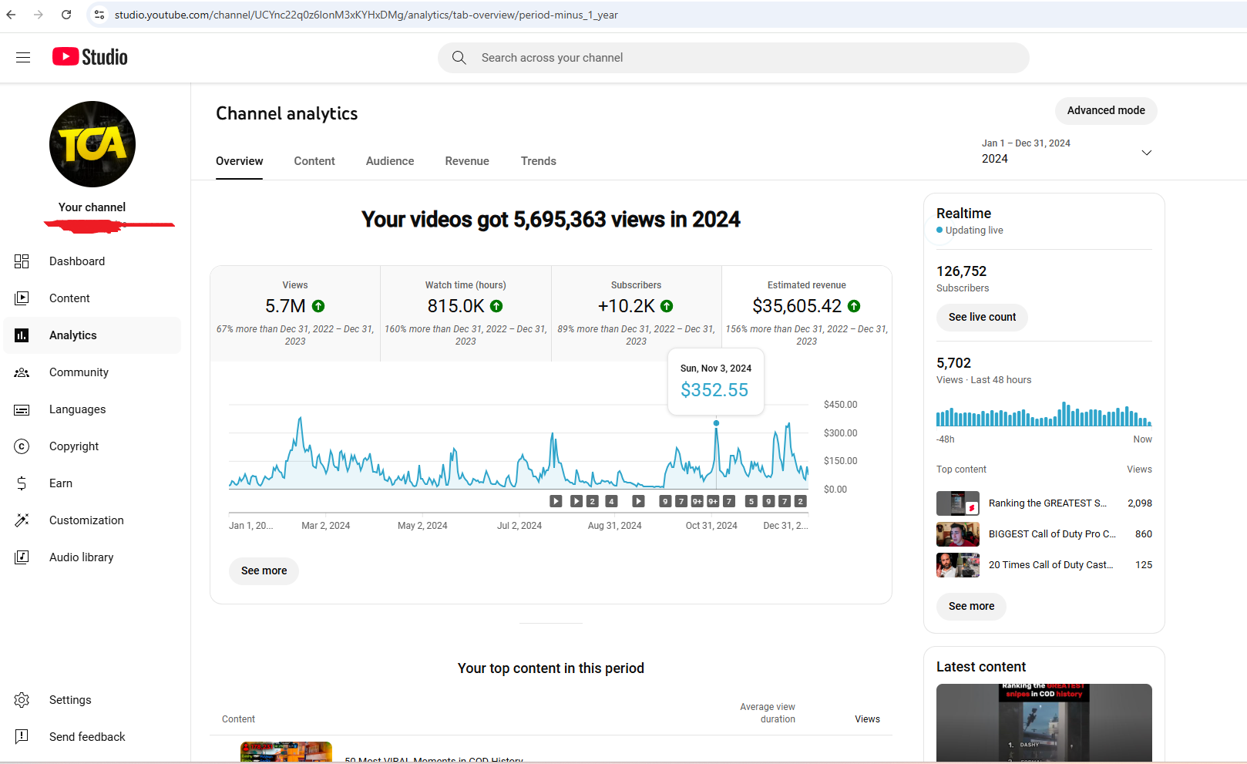This screenshot has height=764, width=1247.
Task: Reload the page with the browser refresh button
Action: pos(66,15)
